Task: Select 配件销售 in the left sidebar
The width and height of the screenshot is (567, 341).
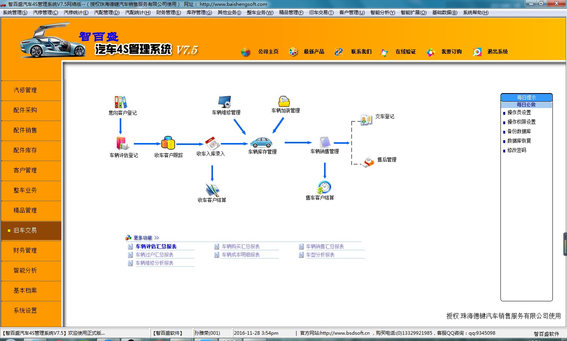Action: 31,130
